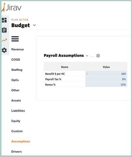Image resolution: width=132 pixels, height=157 pixels.
Task: Open the clipboard reports icon
Action: pyautogui.click(x=4, y=30)
